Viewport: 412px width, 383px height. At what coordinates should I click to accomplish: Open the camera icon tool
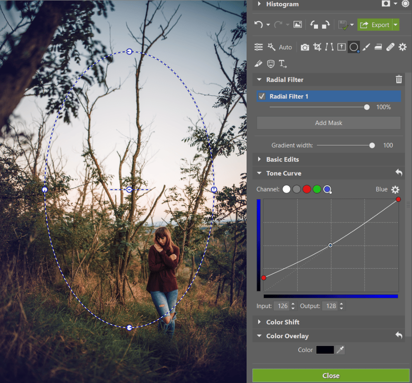(305, 47)
